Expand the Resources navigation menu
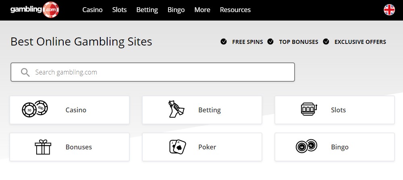Image resolution: width=403 pixels, height=180 pixels. 235,10
